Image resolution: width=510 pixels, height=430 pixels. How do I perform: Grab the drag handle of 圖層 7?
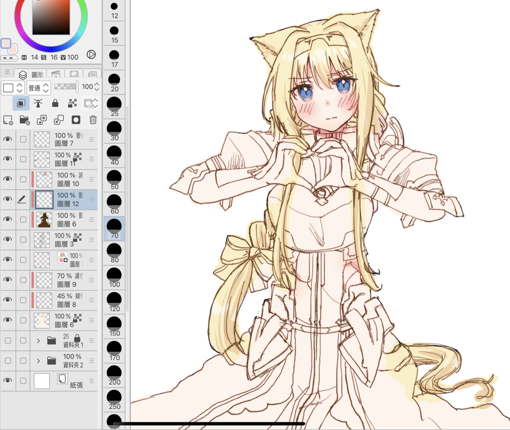[92, 139]
